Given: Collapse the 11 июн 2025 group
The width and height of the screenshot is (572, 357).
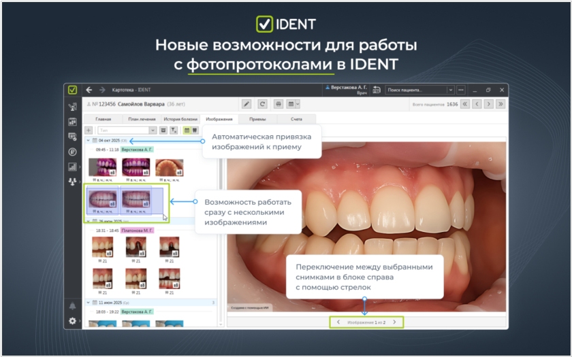Looking at the screenshot, I should (x=87, y=302).
